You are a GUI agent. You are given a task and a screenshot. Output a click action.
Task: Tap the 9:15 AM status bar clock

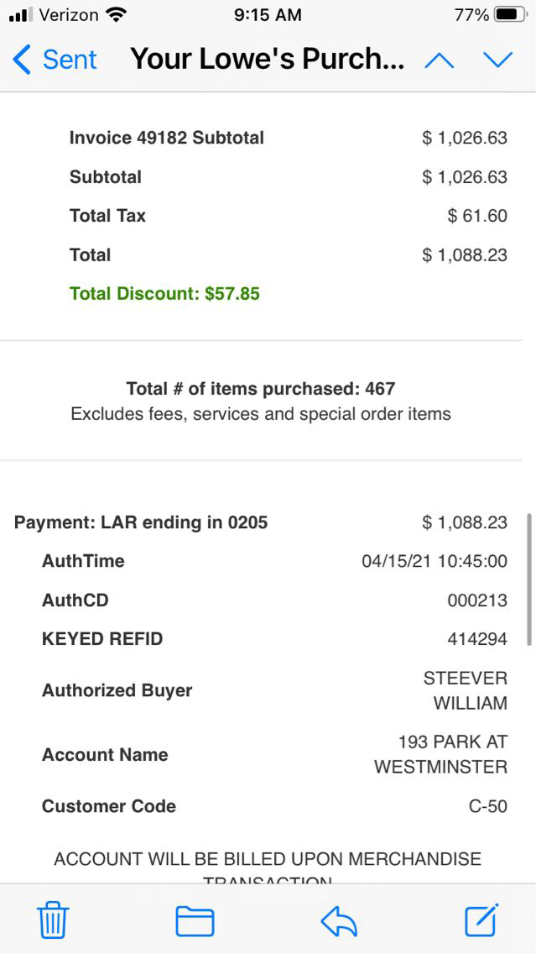click(268, 15)
